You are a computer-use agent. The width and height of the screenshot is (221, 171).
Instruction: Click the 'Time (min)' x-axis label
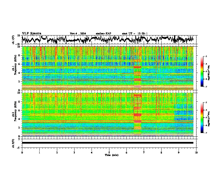tap(112, 155)
